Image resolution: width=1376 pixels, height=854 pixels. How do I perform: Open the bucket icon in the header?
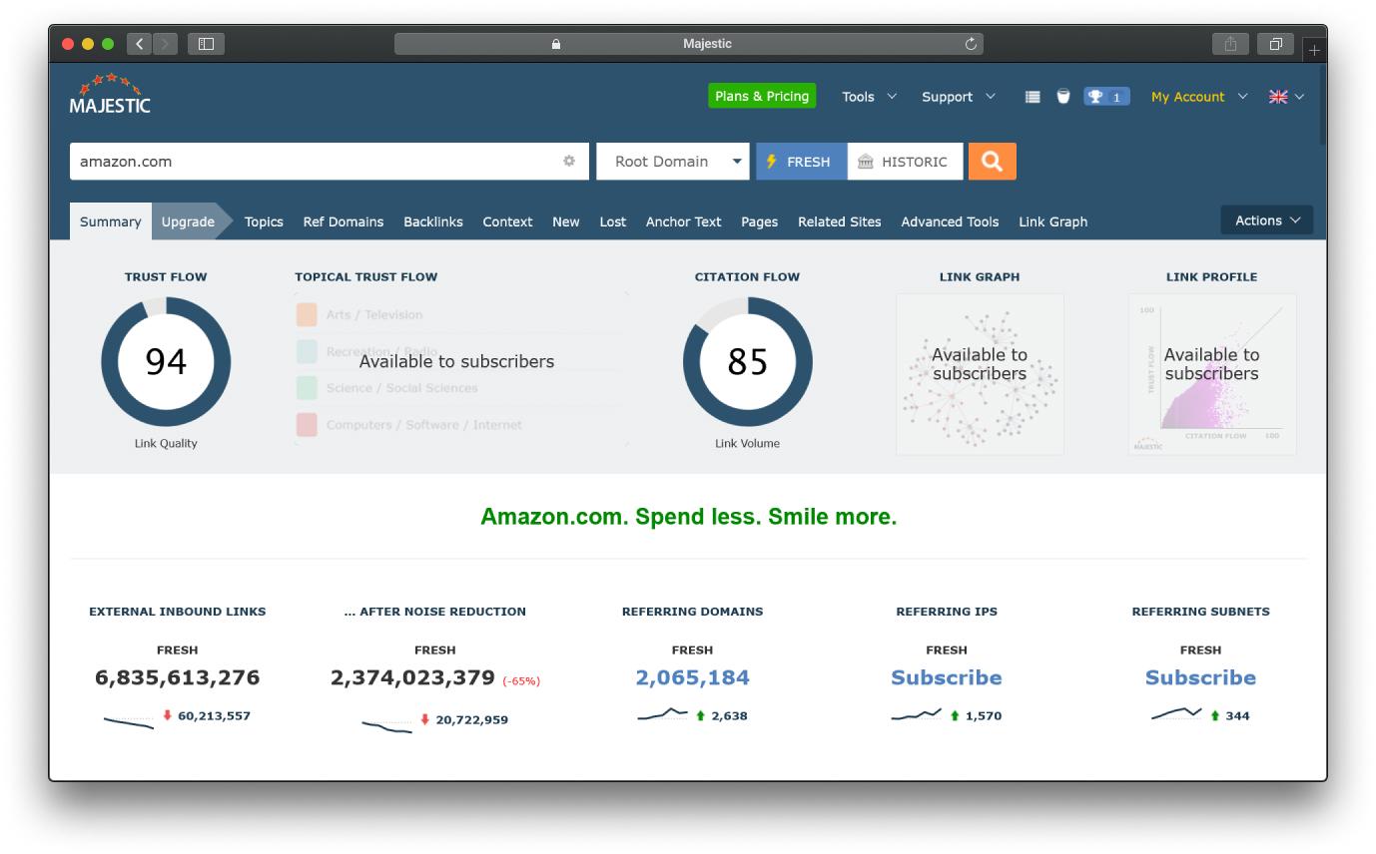point(1063,97)
